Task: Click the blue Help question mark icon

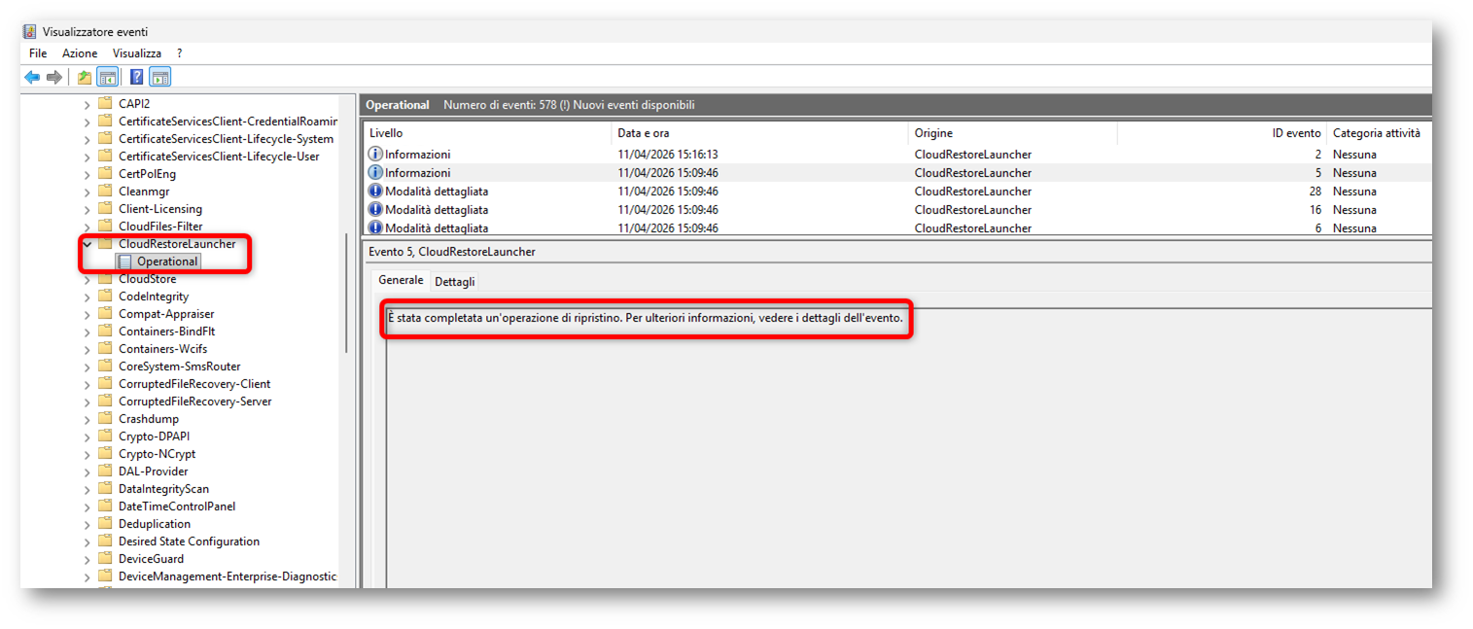Action: pyautogui.click(x=137, y=78)
